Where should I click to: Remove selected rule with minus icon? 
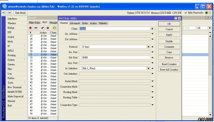[36, 28]
